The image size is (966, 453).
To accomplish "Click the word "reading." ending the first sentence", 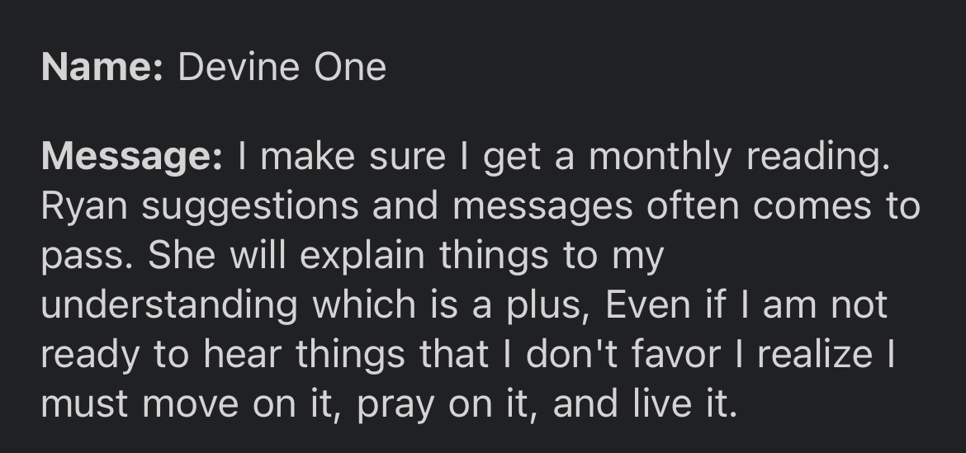I will [x=819, y=157].
